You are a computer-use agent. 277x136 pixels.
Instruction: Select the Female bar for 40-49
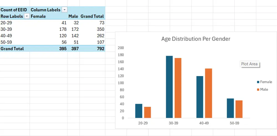coord(200,97)
